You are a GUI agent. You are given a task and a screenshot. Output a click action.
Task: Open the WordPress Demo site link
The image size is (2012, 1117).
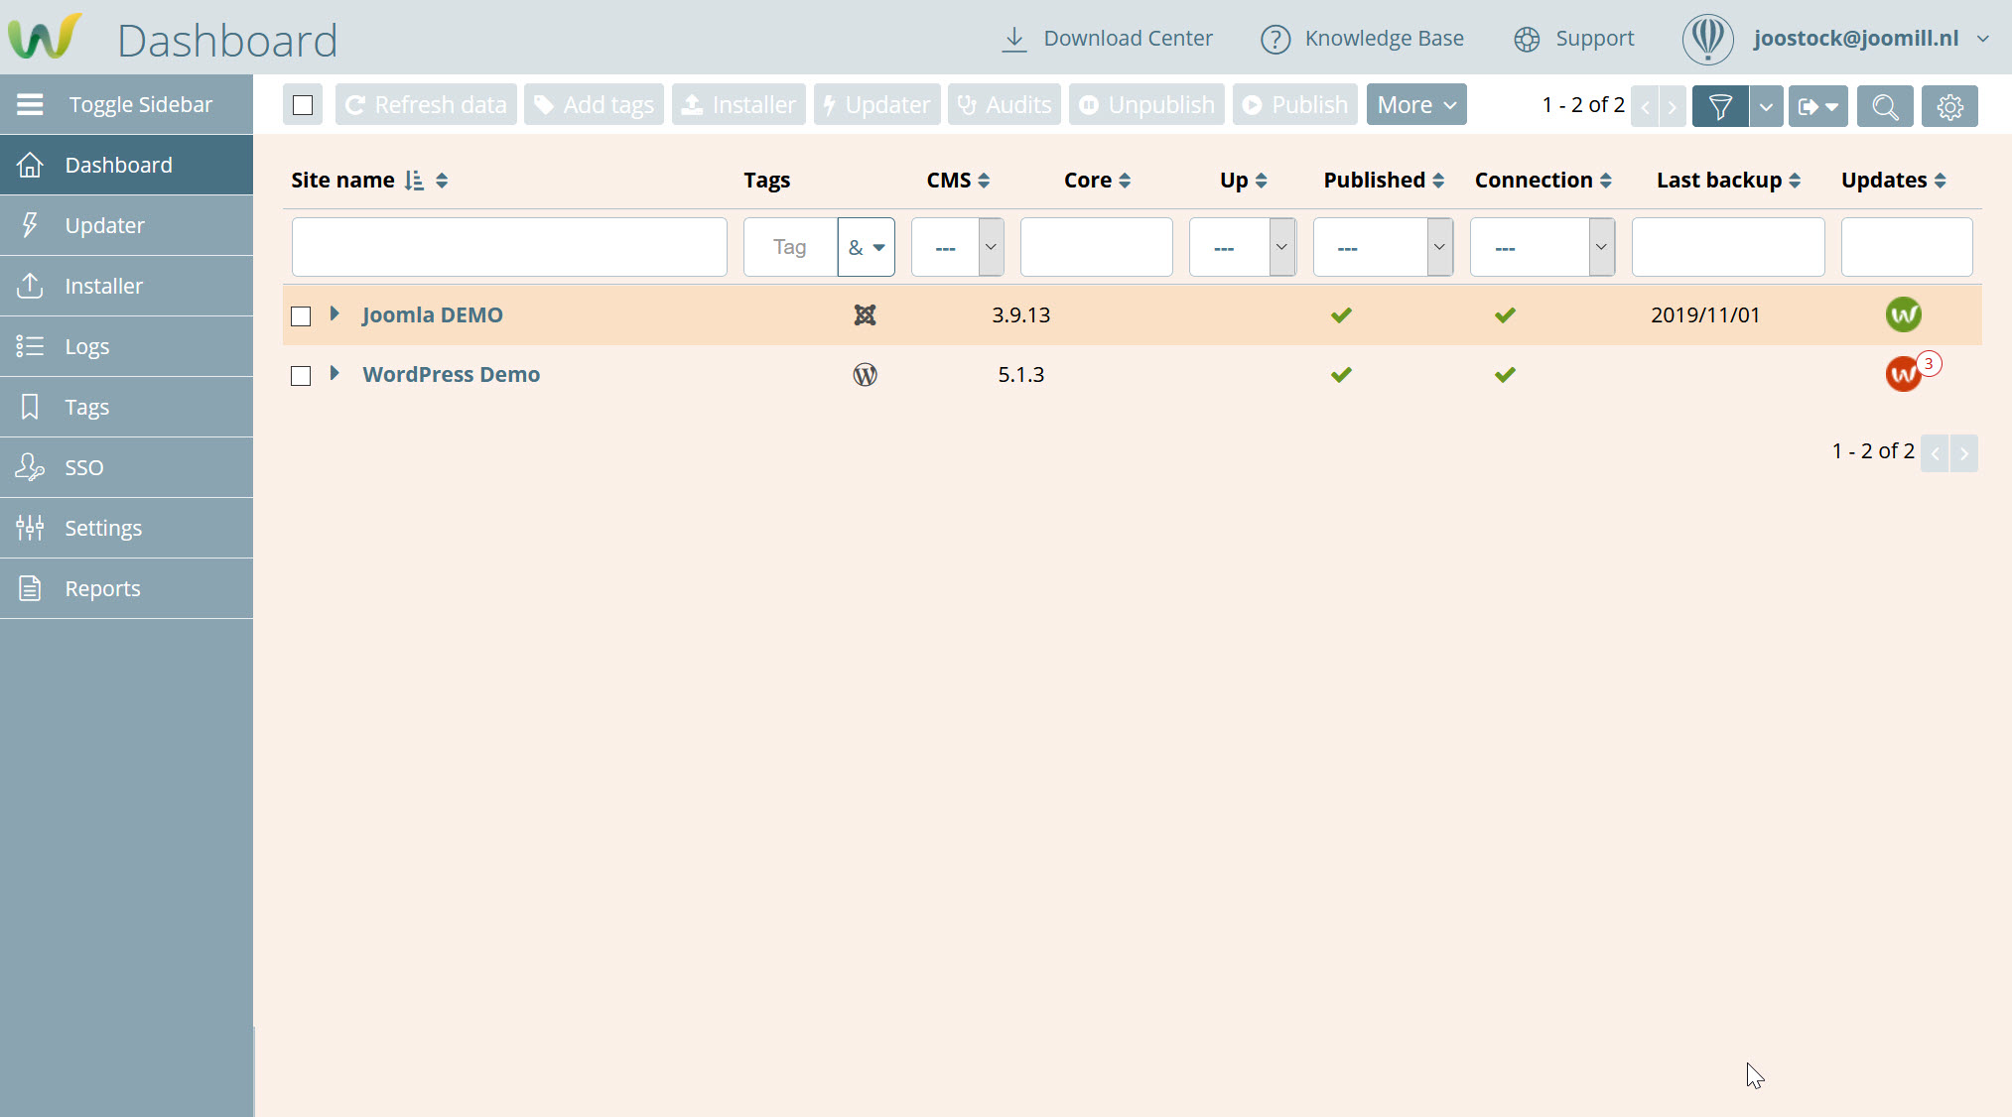(x=451, y=374)
